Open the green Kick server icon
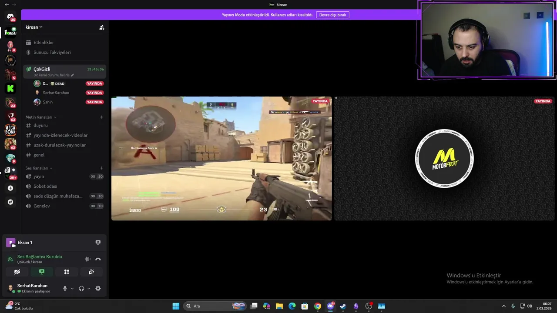The height and width of the screenshot is (313, 557). 10,88
